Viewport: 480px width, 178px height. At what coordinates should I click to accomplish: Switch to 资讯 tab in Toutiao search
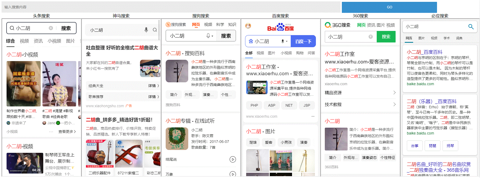click(x=38, y=41)
